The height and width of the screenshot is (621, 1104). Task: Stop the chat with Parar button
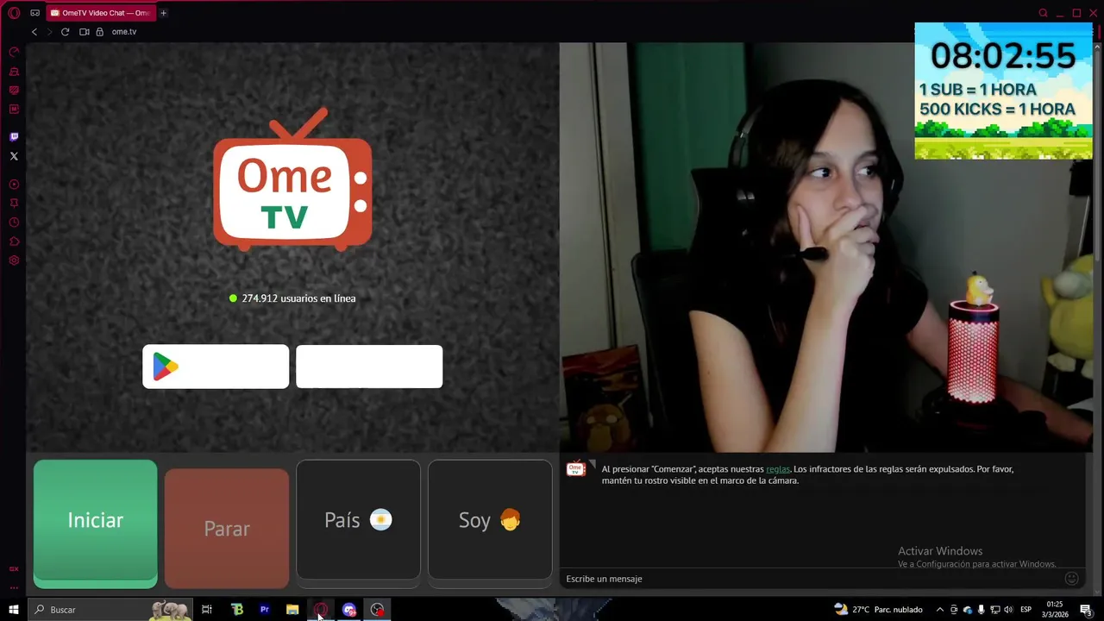click(227, 528)
